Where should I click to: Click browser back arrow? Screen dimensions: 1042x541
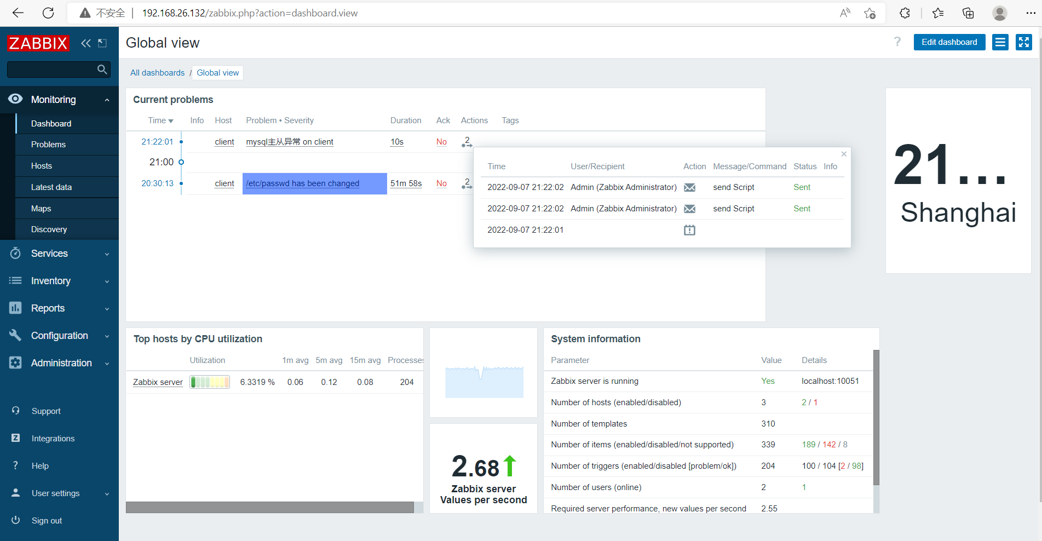[x=18, y=13]
